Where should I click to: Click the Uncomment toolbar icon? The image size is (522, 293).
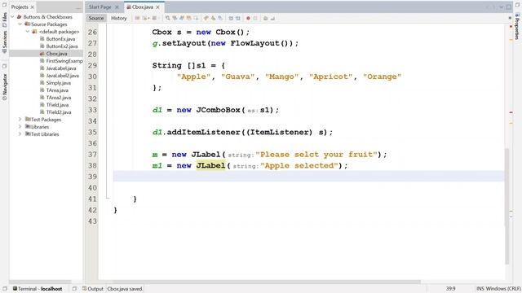(x=272, y=18)
